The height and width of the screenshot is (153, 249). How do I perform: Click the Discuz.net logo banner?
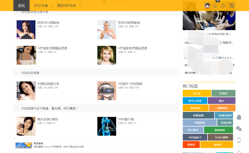[24, 145]
